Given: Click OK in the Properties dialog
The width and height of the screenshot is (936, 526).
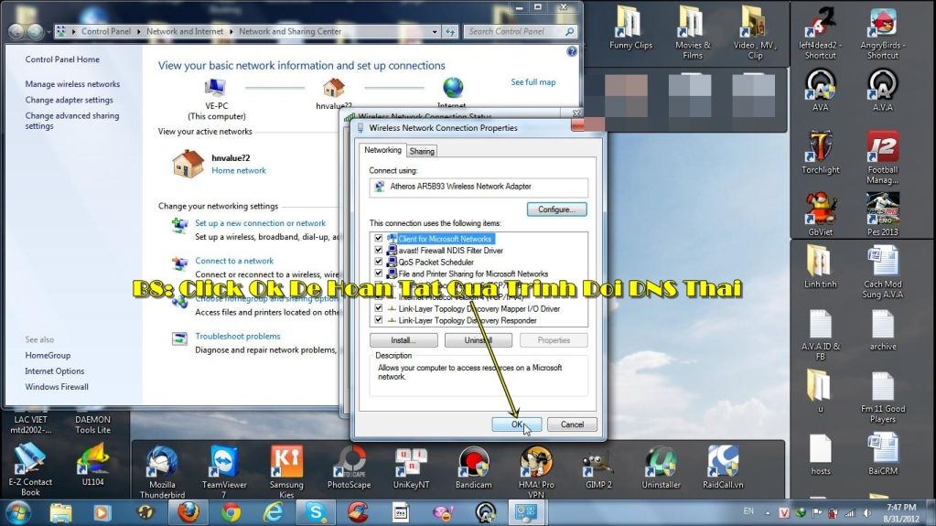Looking at the screenshot, I should pyautogui.click(x=517, y=424).
